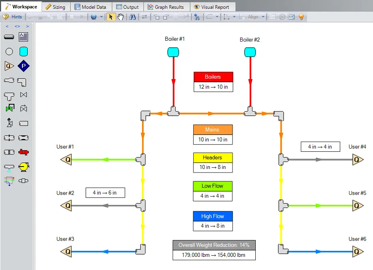The image size is (373, 270).
Task: Toggle the Pan hand mode
Action: click(120, 17)
